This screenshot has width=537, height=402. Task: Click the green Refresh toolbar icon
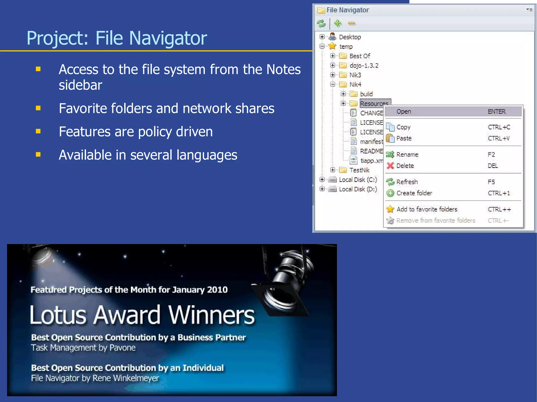pos(321,24)
